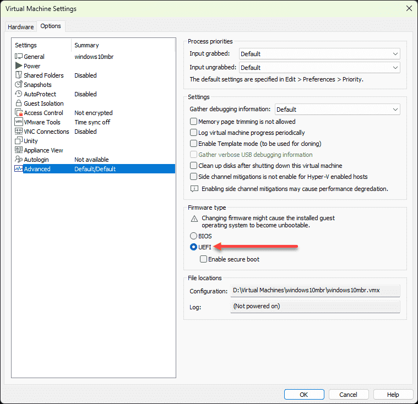The image size is (418, 404).
Task: Select the highlighted Advanced row
Action: click(x=95, y=168)
